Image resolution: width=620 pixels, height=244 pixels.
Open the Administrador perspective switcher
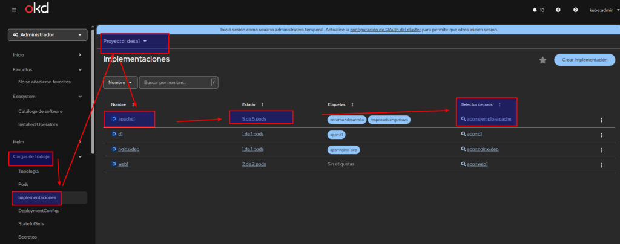(x=47, y=35)
